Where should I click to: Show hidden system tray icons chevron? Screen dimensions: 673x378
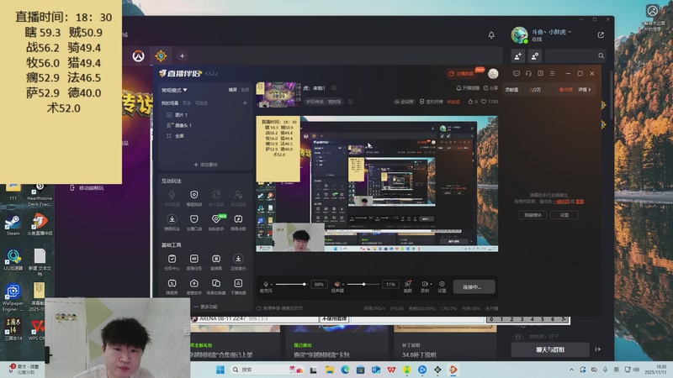[571, 370]
